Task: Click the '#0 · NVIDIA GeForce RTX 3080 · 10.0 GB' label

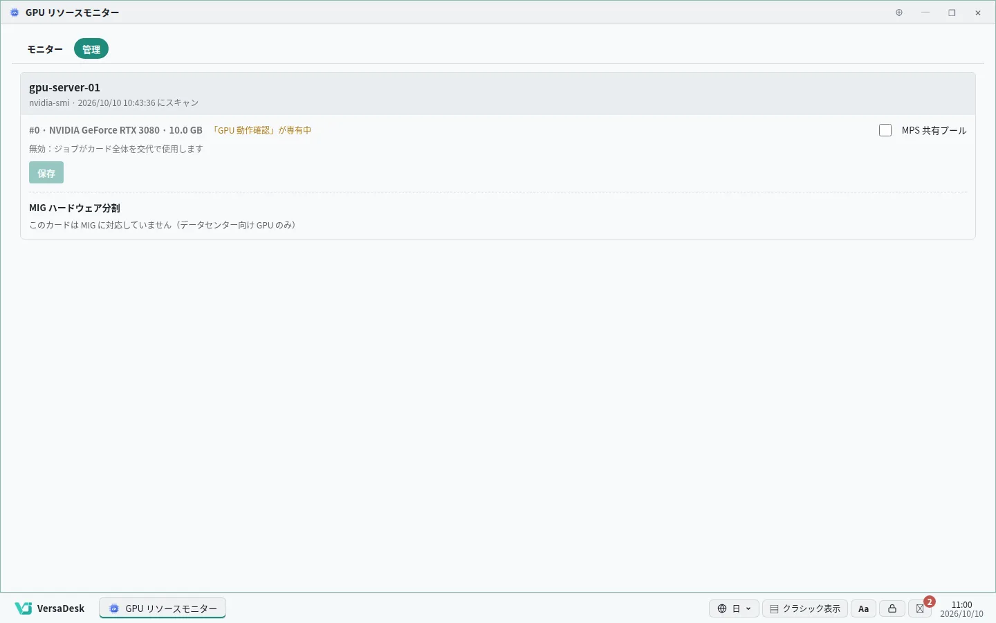Action: coord(116,130)
